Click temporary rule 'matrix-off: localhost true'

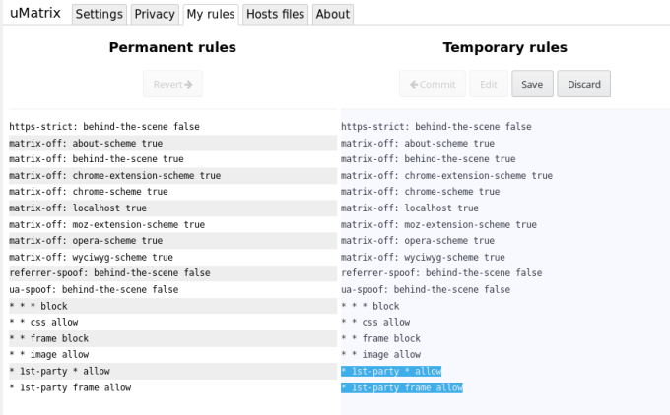point(409,208)
